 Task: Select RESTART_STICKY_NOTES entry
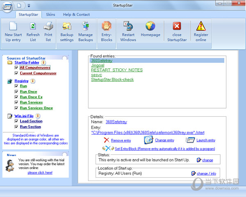(117, 70)
